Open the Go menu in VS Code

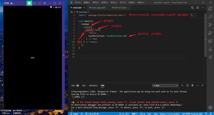(114, 2)
